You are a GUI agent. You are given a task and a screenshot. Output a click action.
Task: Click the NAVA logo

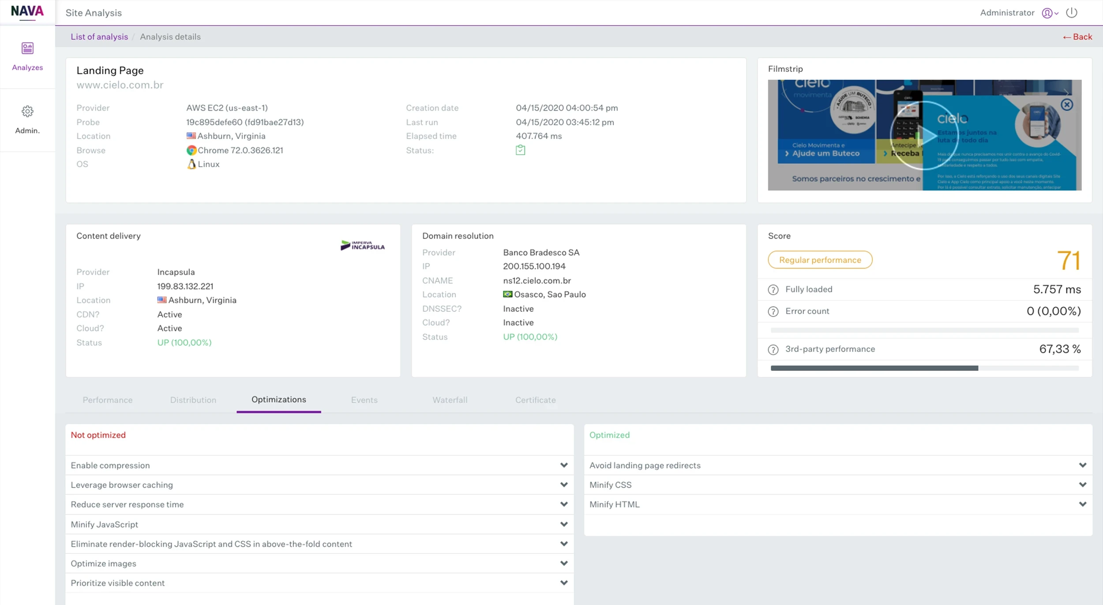click(27, 11)
